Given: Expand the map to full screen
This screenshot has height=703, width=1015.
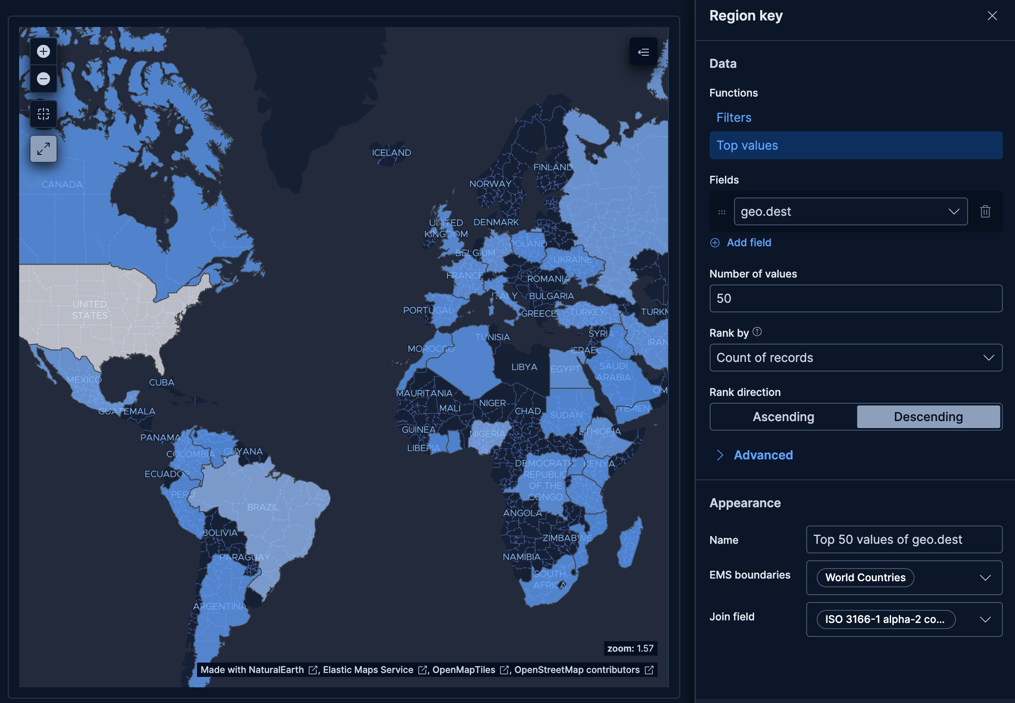Looking at the screenshot, I should 43,148.
